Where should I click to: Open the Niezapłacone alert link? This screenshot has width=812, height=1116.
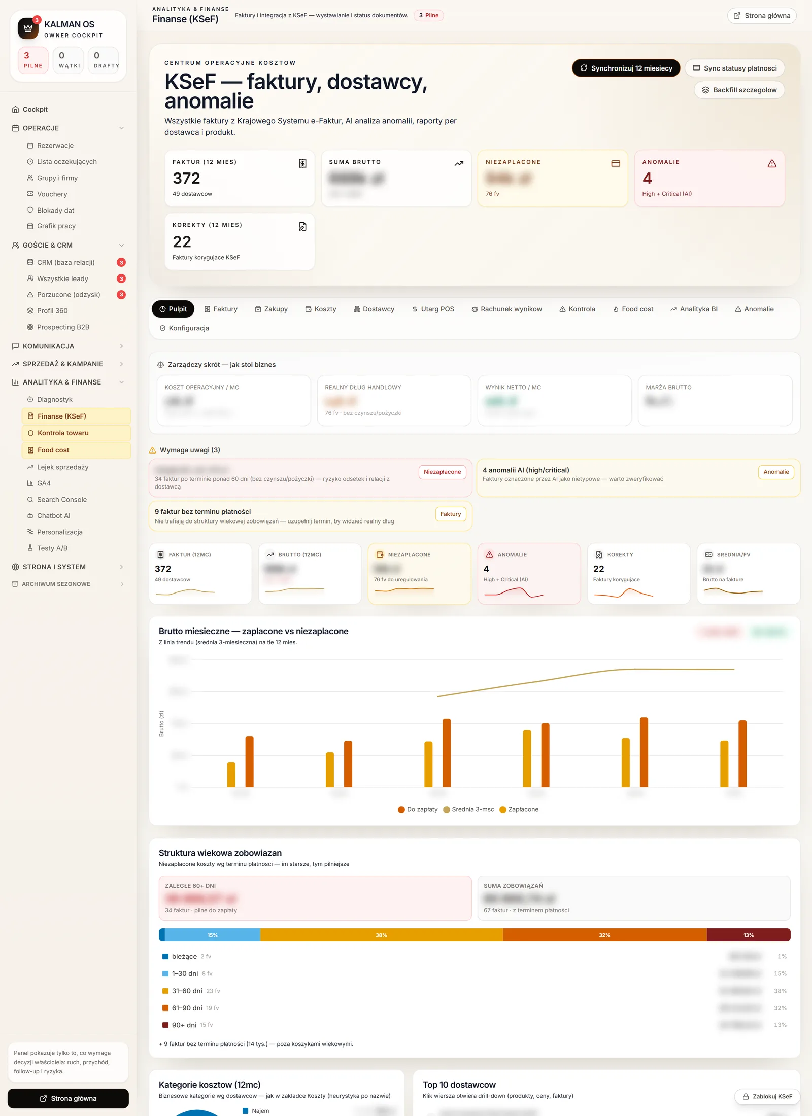click(x=442, y=472)
